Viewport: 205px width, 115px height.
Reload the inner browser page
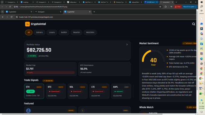click(11, 17)
